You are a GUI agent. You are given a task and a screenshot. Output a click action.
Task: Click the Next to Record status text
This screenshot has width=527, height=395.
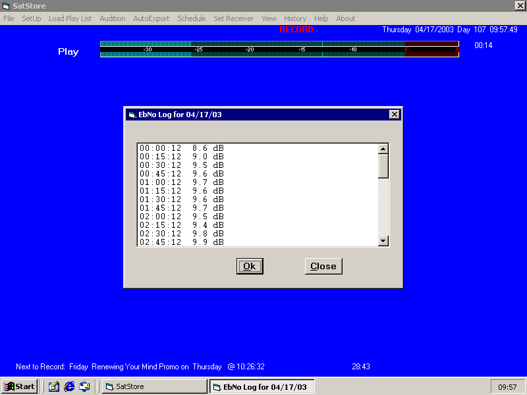140,367
